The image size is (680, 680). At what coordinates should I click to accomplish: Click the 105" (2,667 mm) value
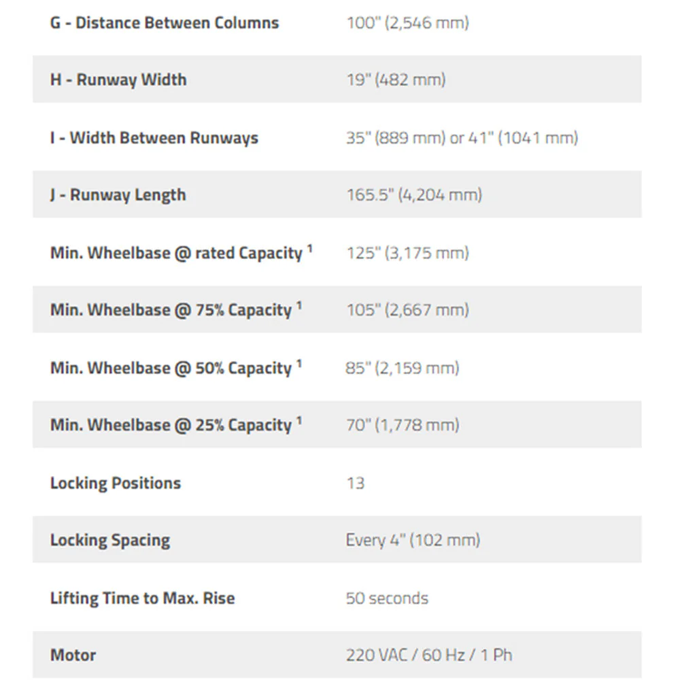(x=407, y=310)
